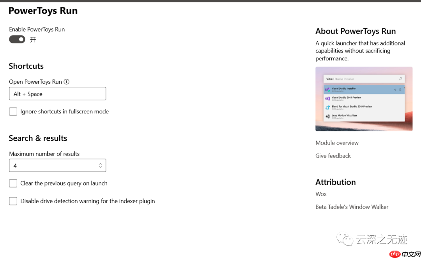Click the Visual Studio Installer icon in the preview
Screen dimensions: 421x258
coord(328,89)
